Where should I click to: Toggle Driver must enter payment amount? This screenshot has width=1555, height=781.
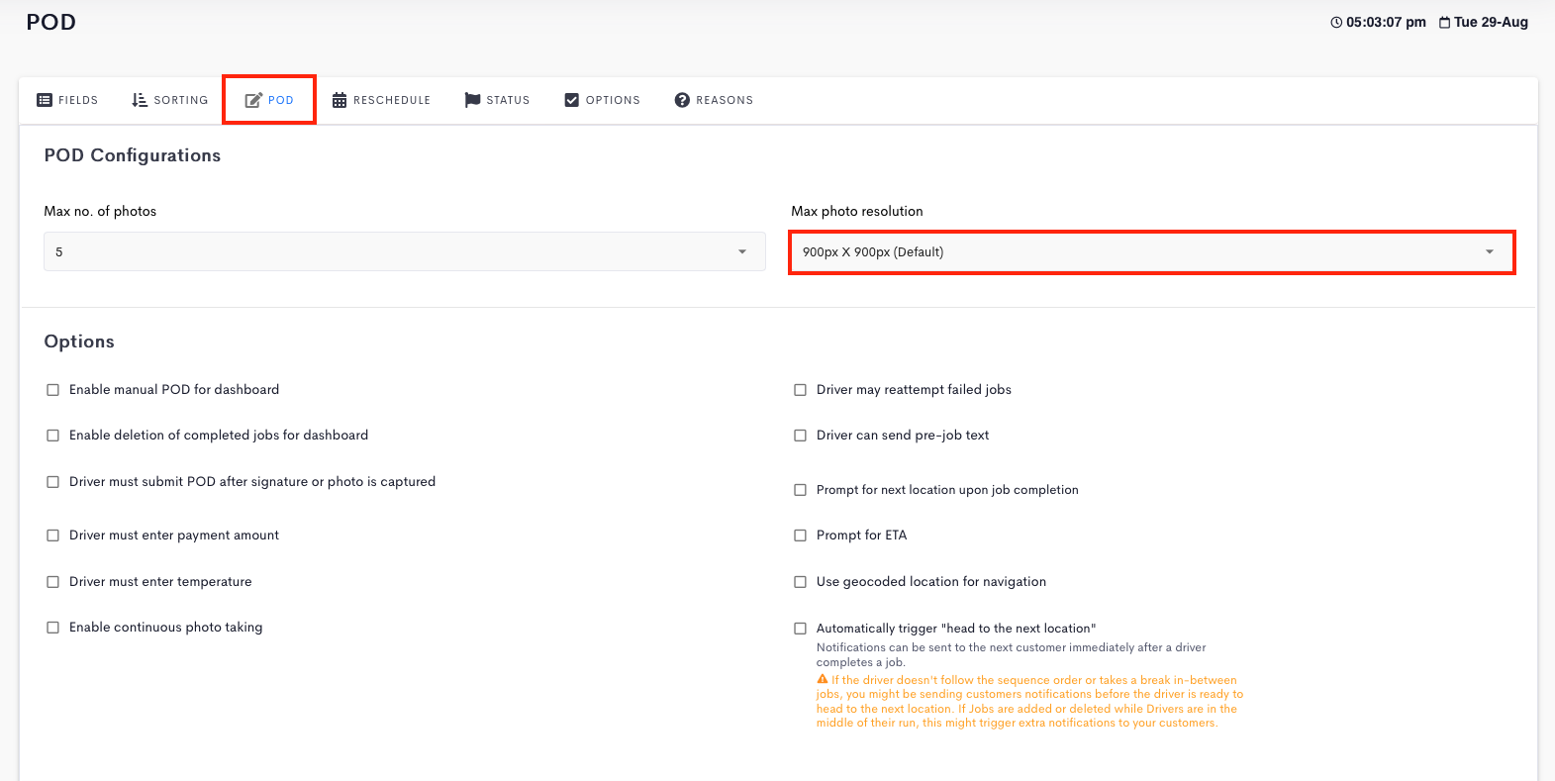pos(53,536)
